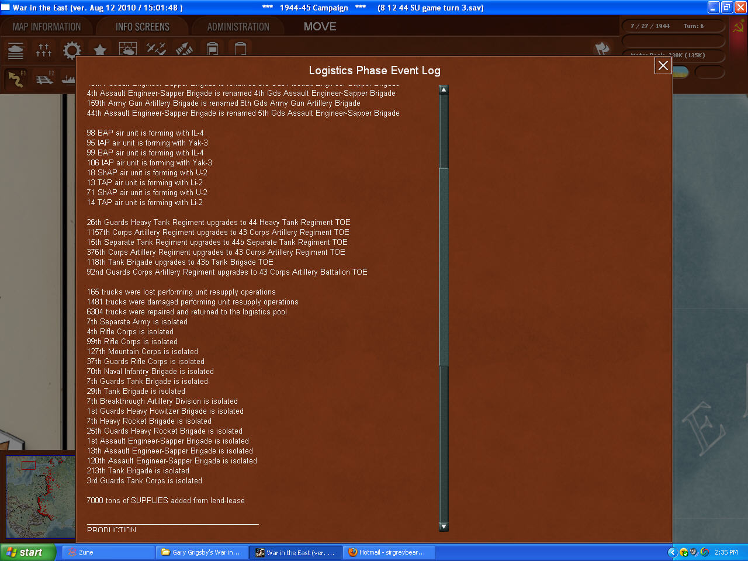Click '26th Guards Heavy Tank Regiment upgrades' line

point(219,223)
